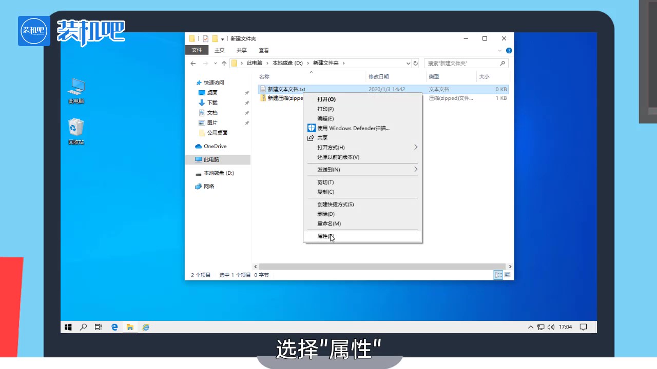Screen dimensions: 657x369
Task: Click the Quick Access toolbar checkmark icon
Action: click(x=207, y=38)
